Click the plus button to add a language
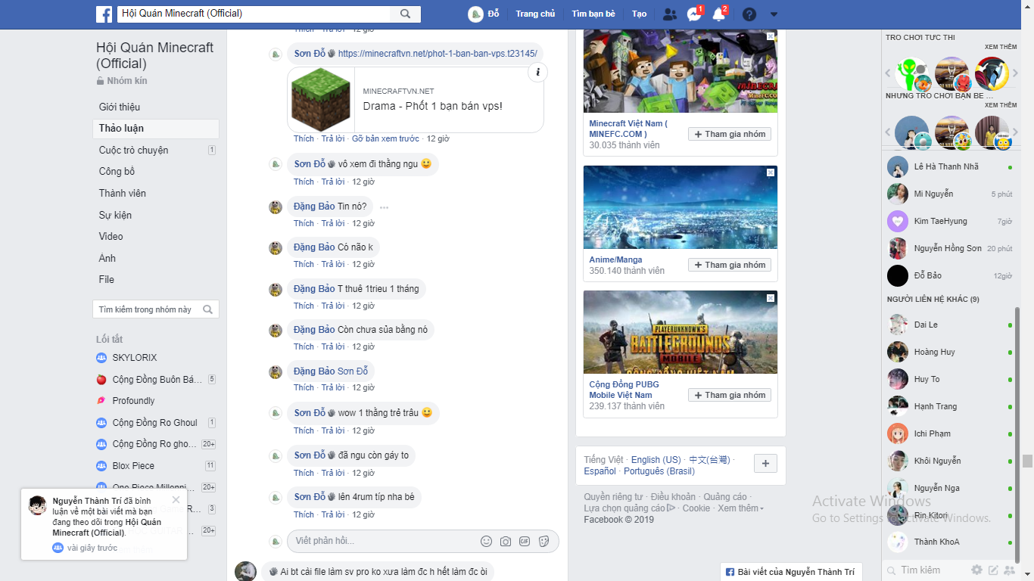This screenshot has width=1034, height=581. point(765,463)
